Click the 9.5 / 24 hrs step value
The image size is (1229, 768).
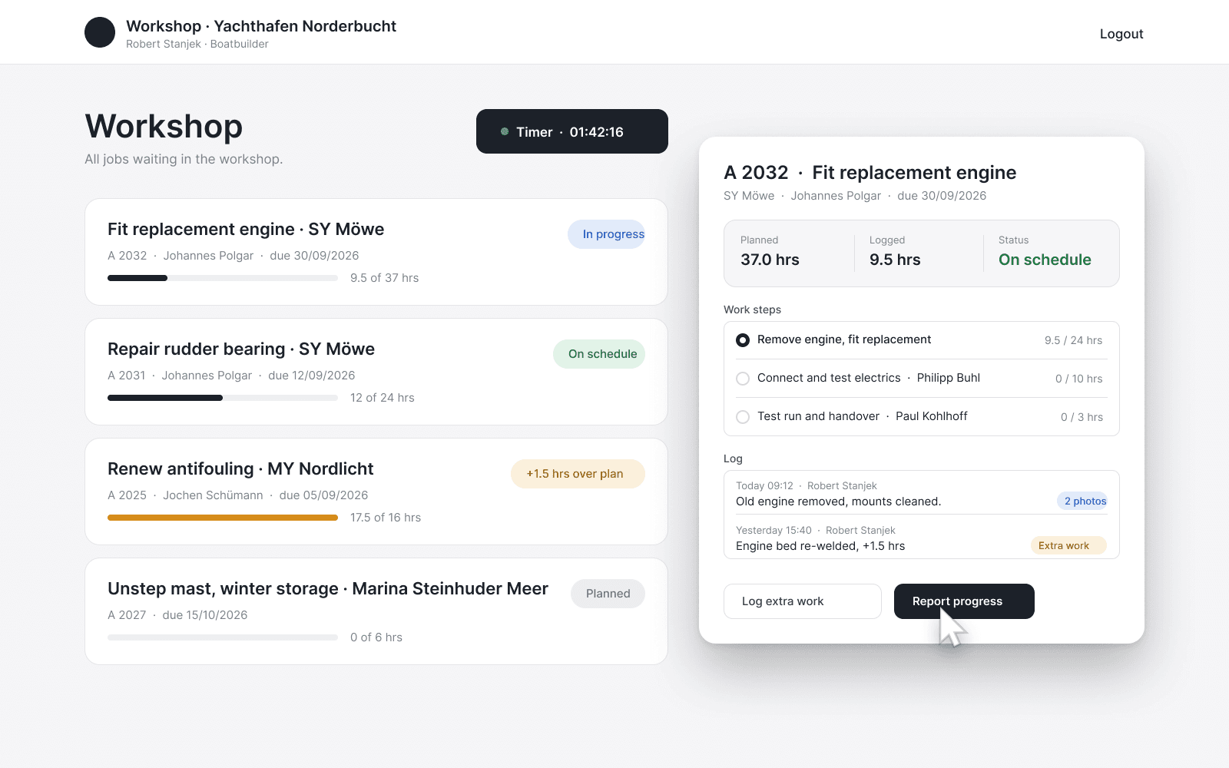point(1073,340)
